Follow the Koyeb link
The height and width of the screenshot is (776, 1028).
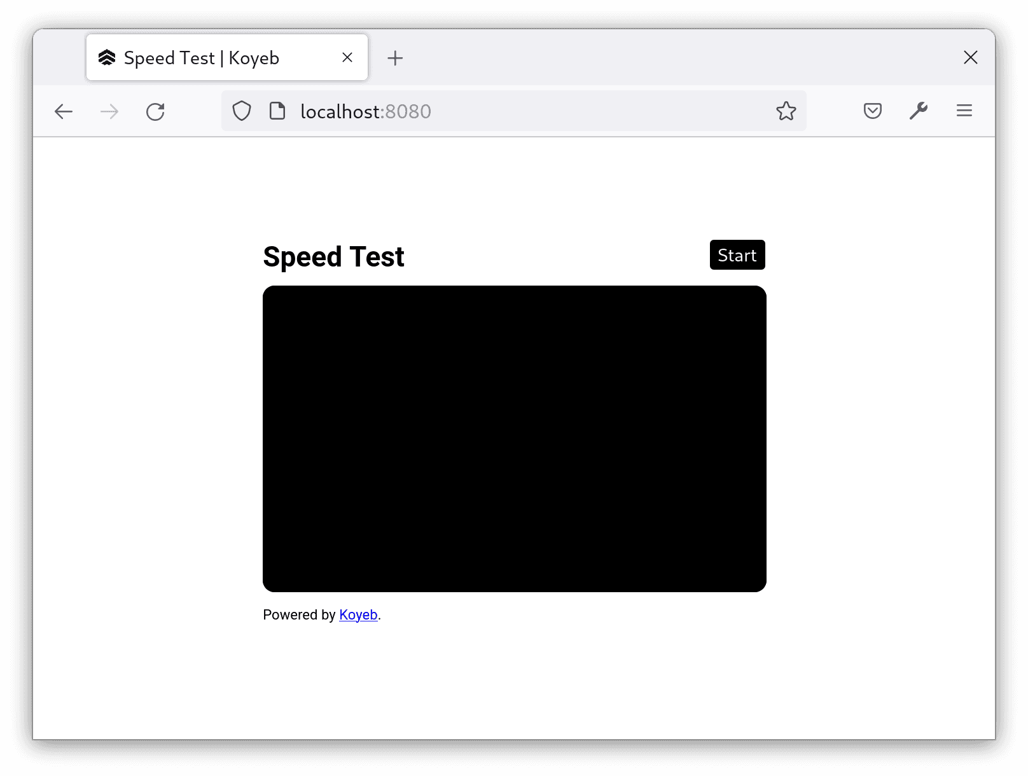(x=358, y=615)
